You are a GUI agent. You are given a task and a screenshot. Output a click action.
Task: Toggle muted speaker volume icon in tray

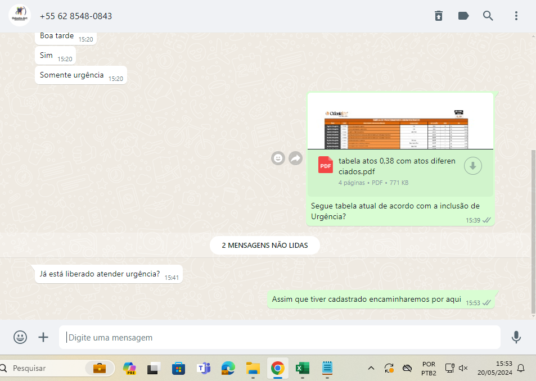tap(463, 369)
